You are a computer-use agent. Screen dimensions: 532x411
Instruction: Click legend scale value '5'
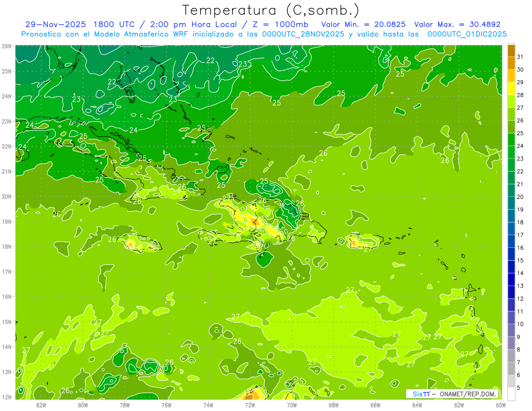(519, 388)
